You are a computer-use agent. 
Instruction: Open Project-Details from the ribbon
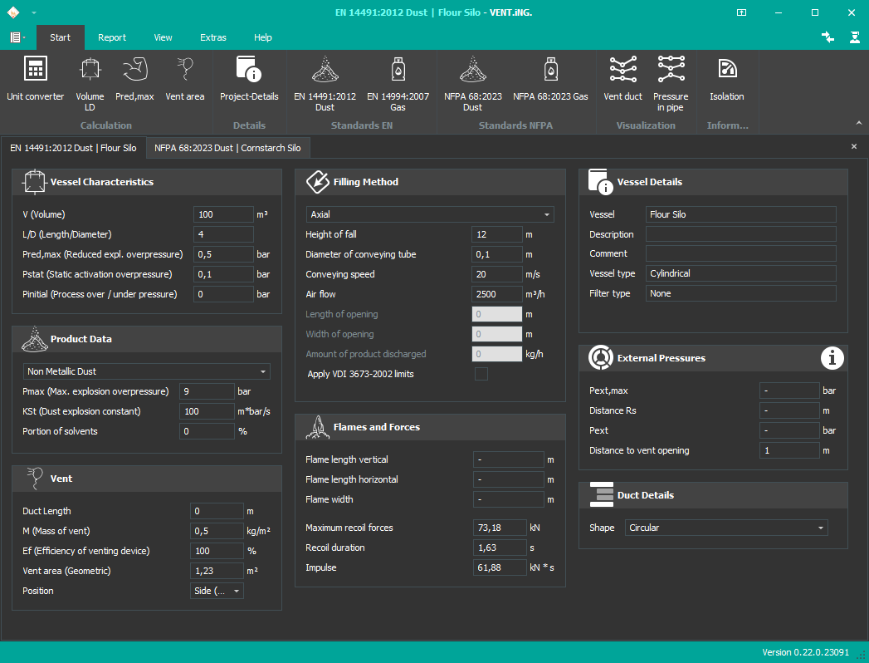coord(249,79)
